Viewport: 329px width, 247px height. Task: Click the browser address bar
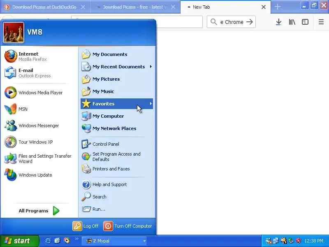(179, 22)
